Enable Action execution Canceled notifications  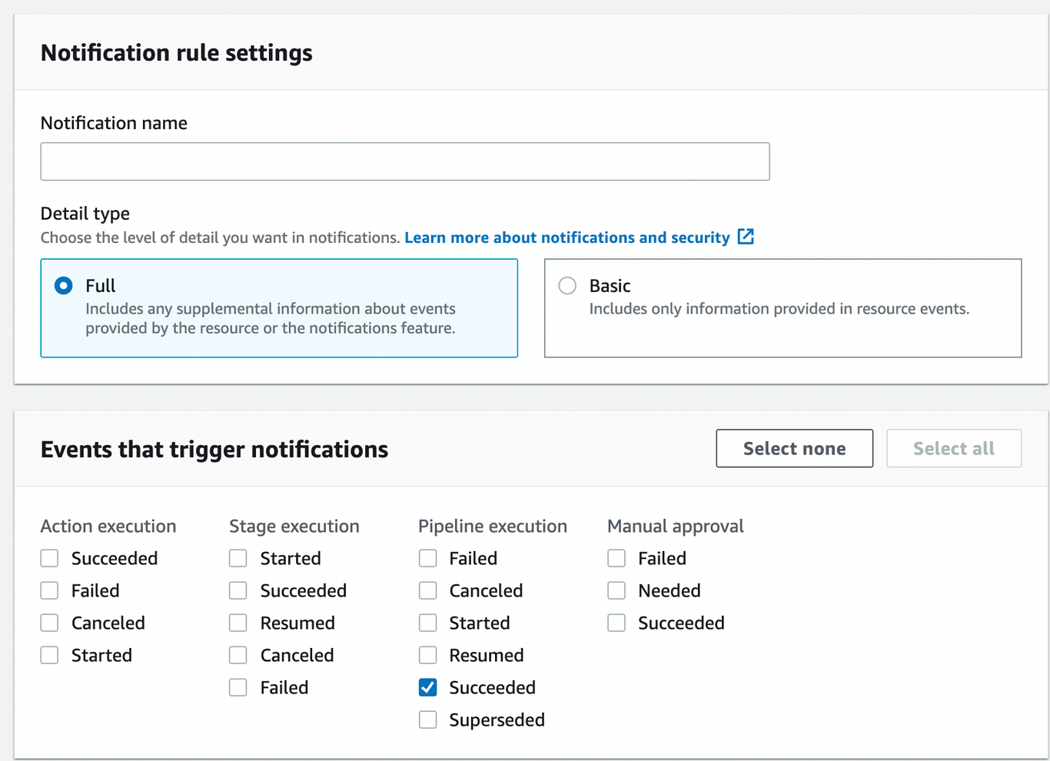tap(49, 623)
